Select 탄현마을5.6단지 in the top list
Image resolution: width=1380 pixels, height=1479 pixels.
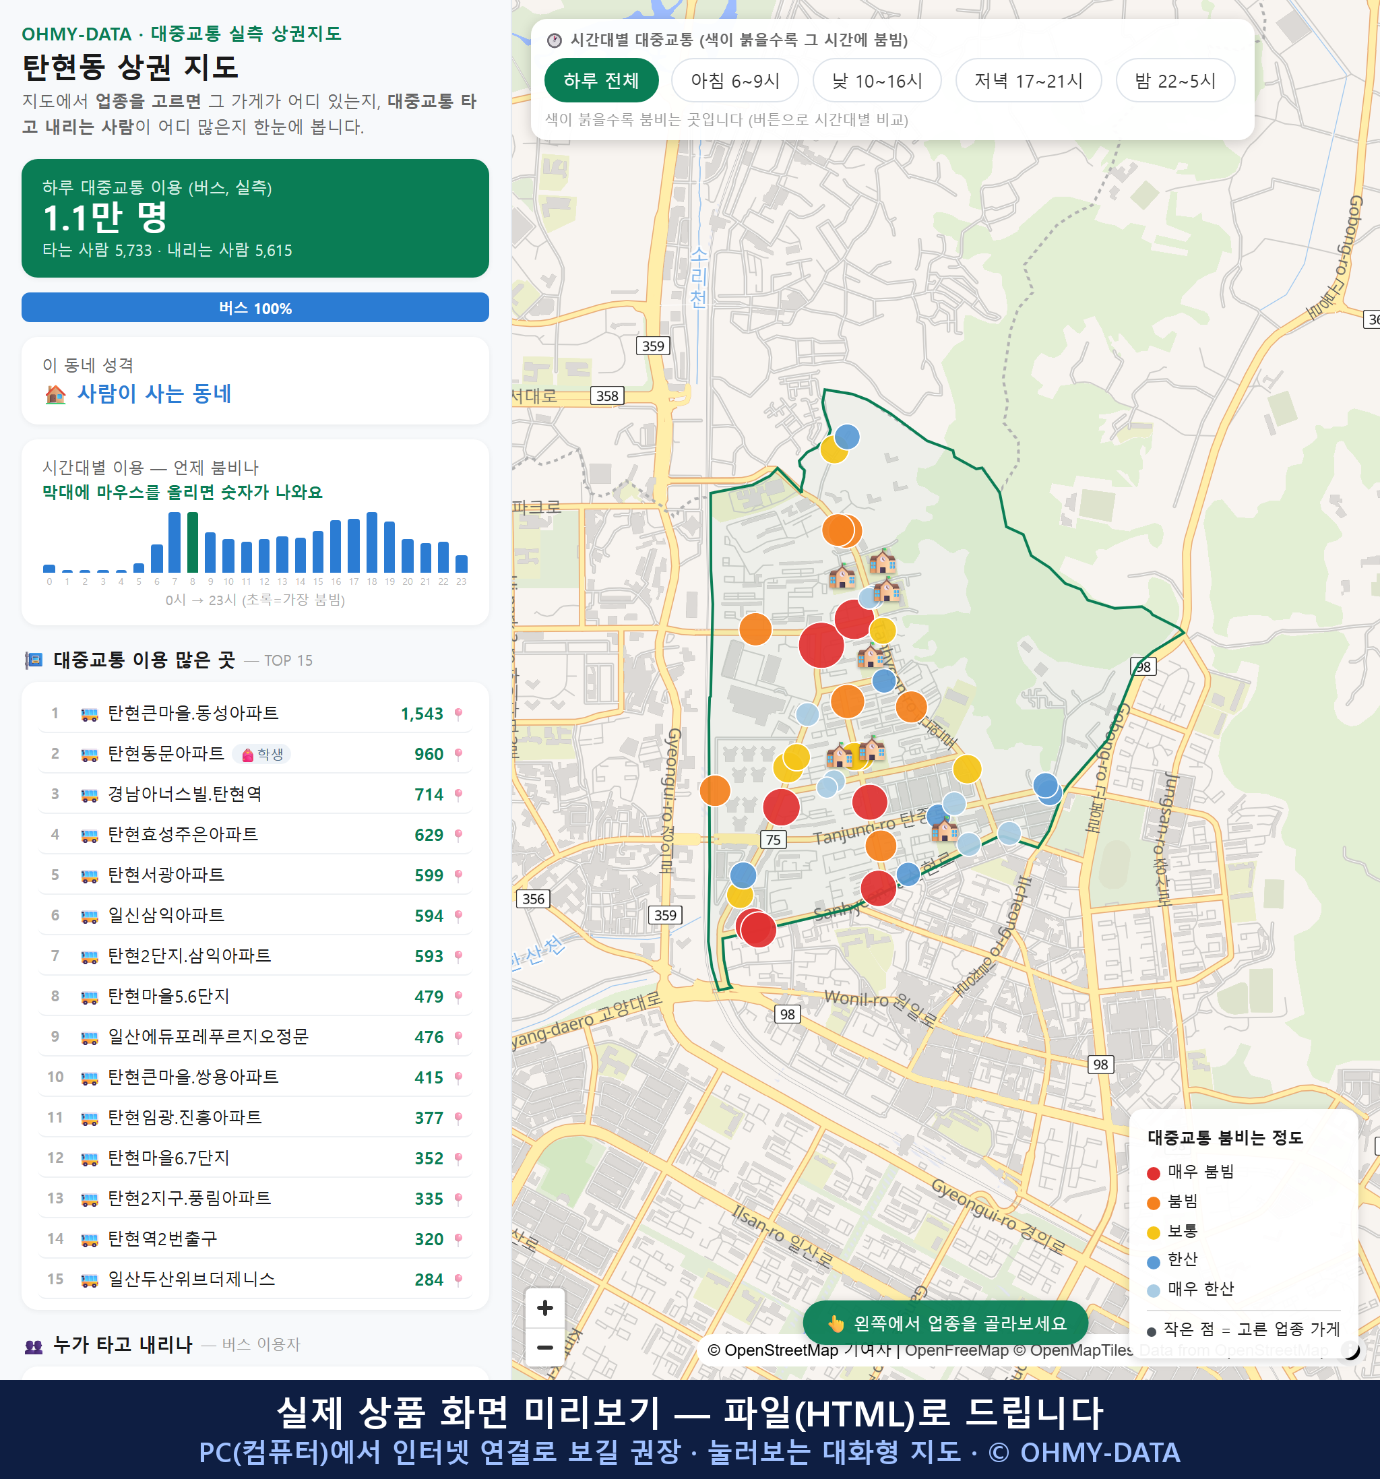tap(255, 996)
